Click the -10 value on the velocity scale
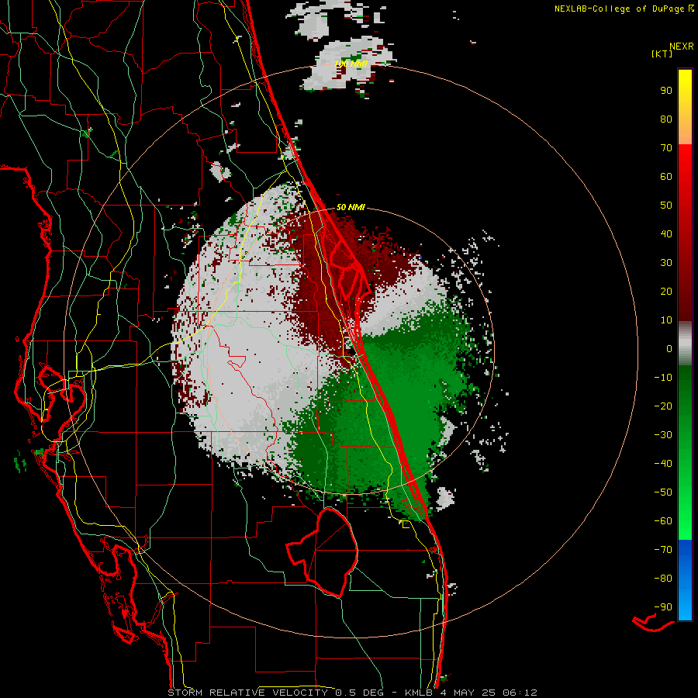 pyautogui.click(x=663, y=378)
